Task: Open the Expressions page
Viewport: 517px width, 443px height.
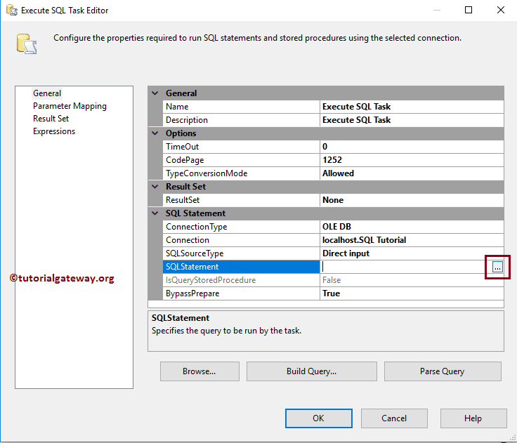Action: pos(54,131)
